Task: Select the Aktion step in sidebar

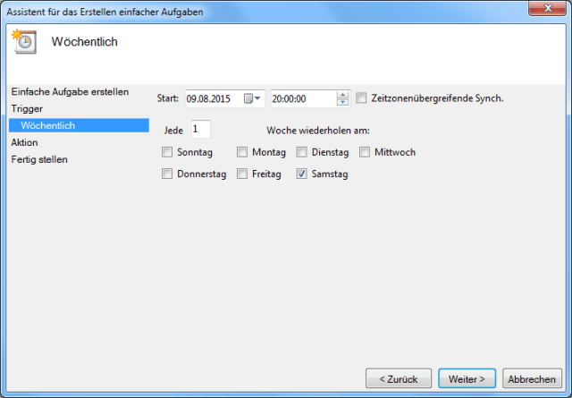Action: click(25, 142)
